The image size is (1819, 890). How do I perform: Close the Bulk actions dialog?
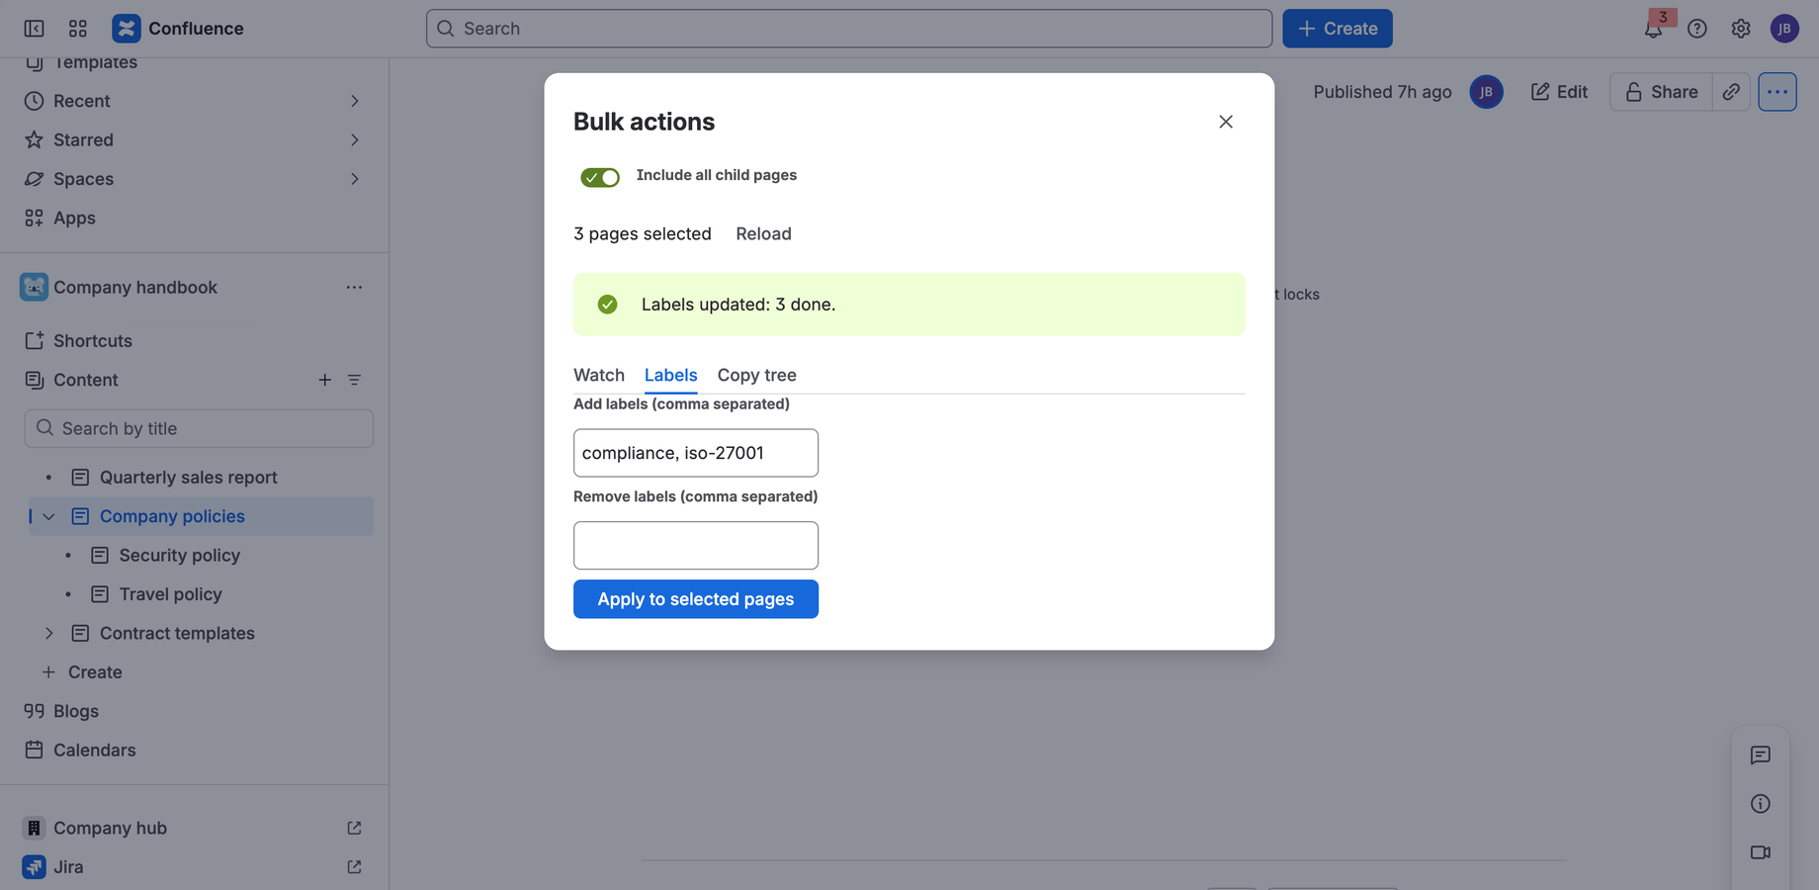[x=1226, y=122]
